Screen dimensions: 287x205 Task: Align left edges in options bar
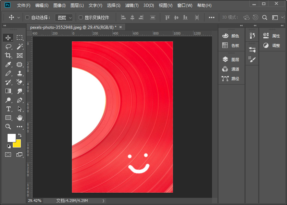tap(124, 17)
